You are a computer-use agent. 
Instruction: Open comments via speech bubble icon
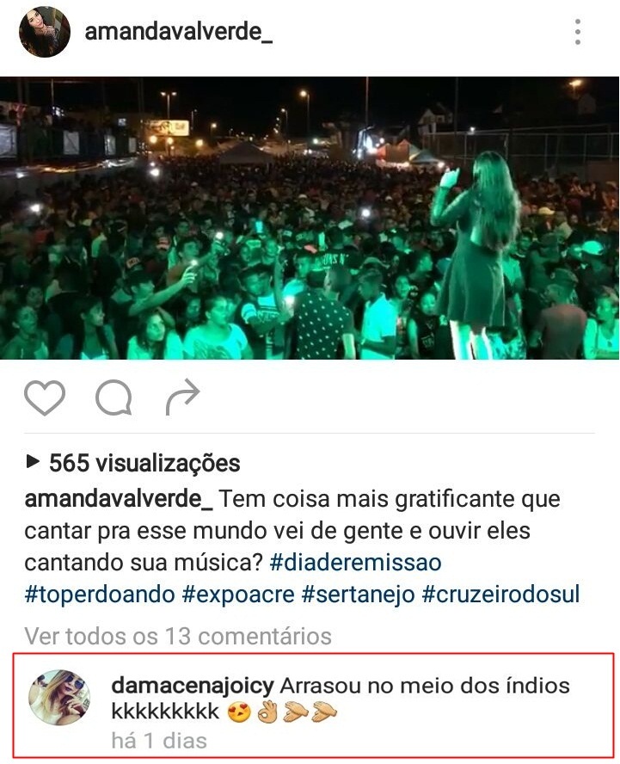(114, 397)
